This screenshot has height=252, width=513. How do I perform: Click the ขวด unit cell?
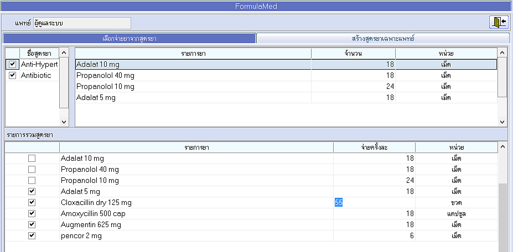pyautogui.click(x=457, y=203)
